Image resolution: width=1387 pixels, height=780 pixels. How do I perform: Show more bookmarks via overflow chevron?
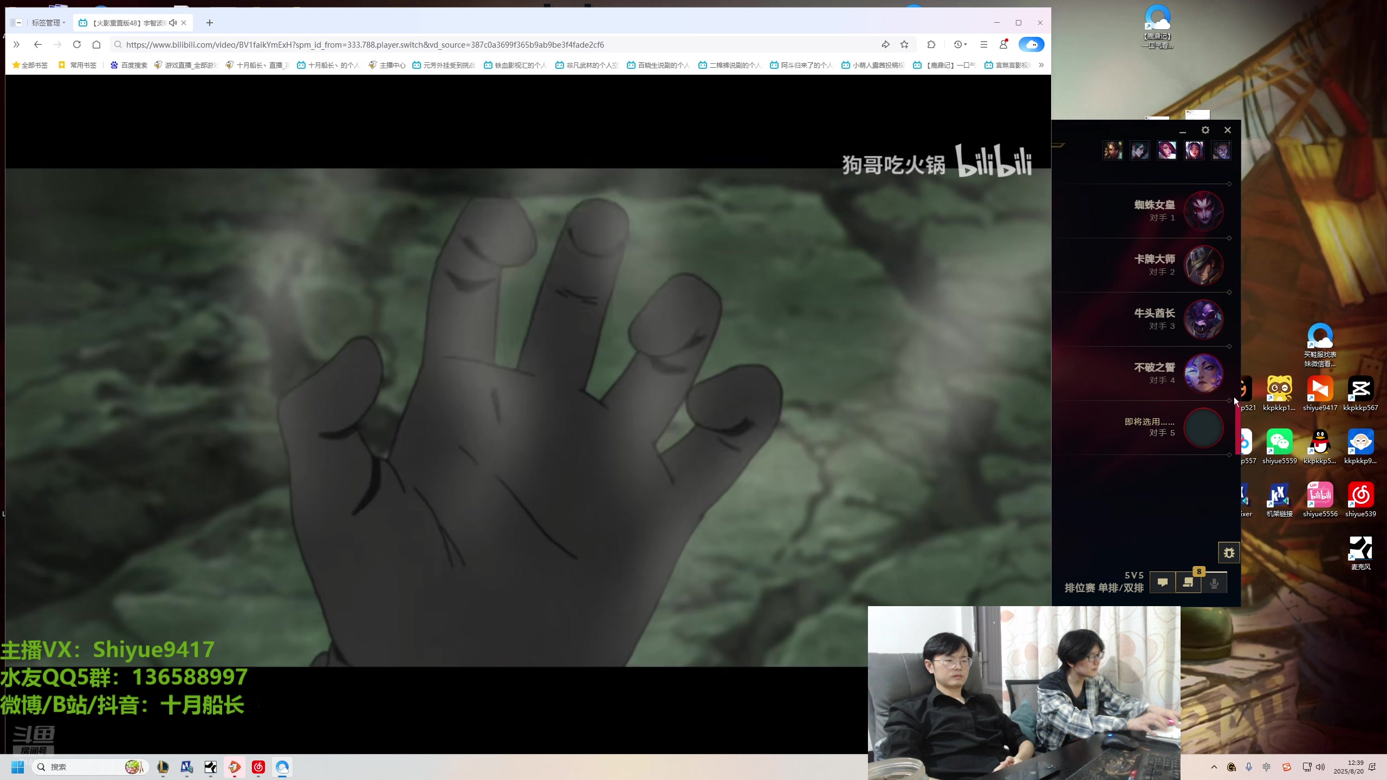[x=1041, y=65]
